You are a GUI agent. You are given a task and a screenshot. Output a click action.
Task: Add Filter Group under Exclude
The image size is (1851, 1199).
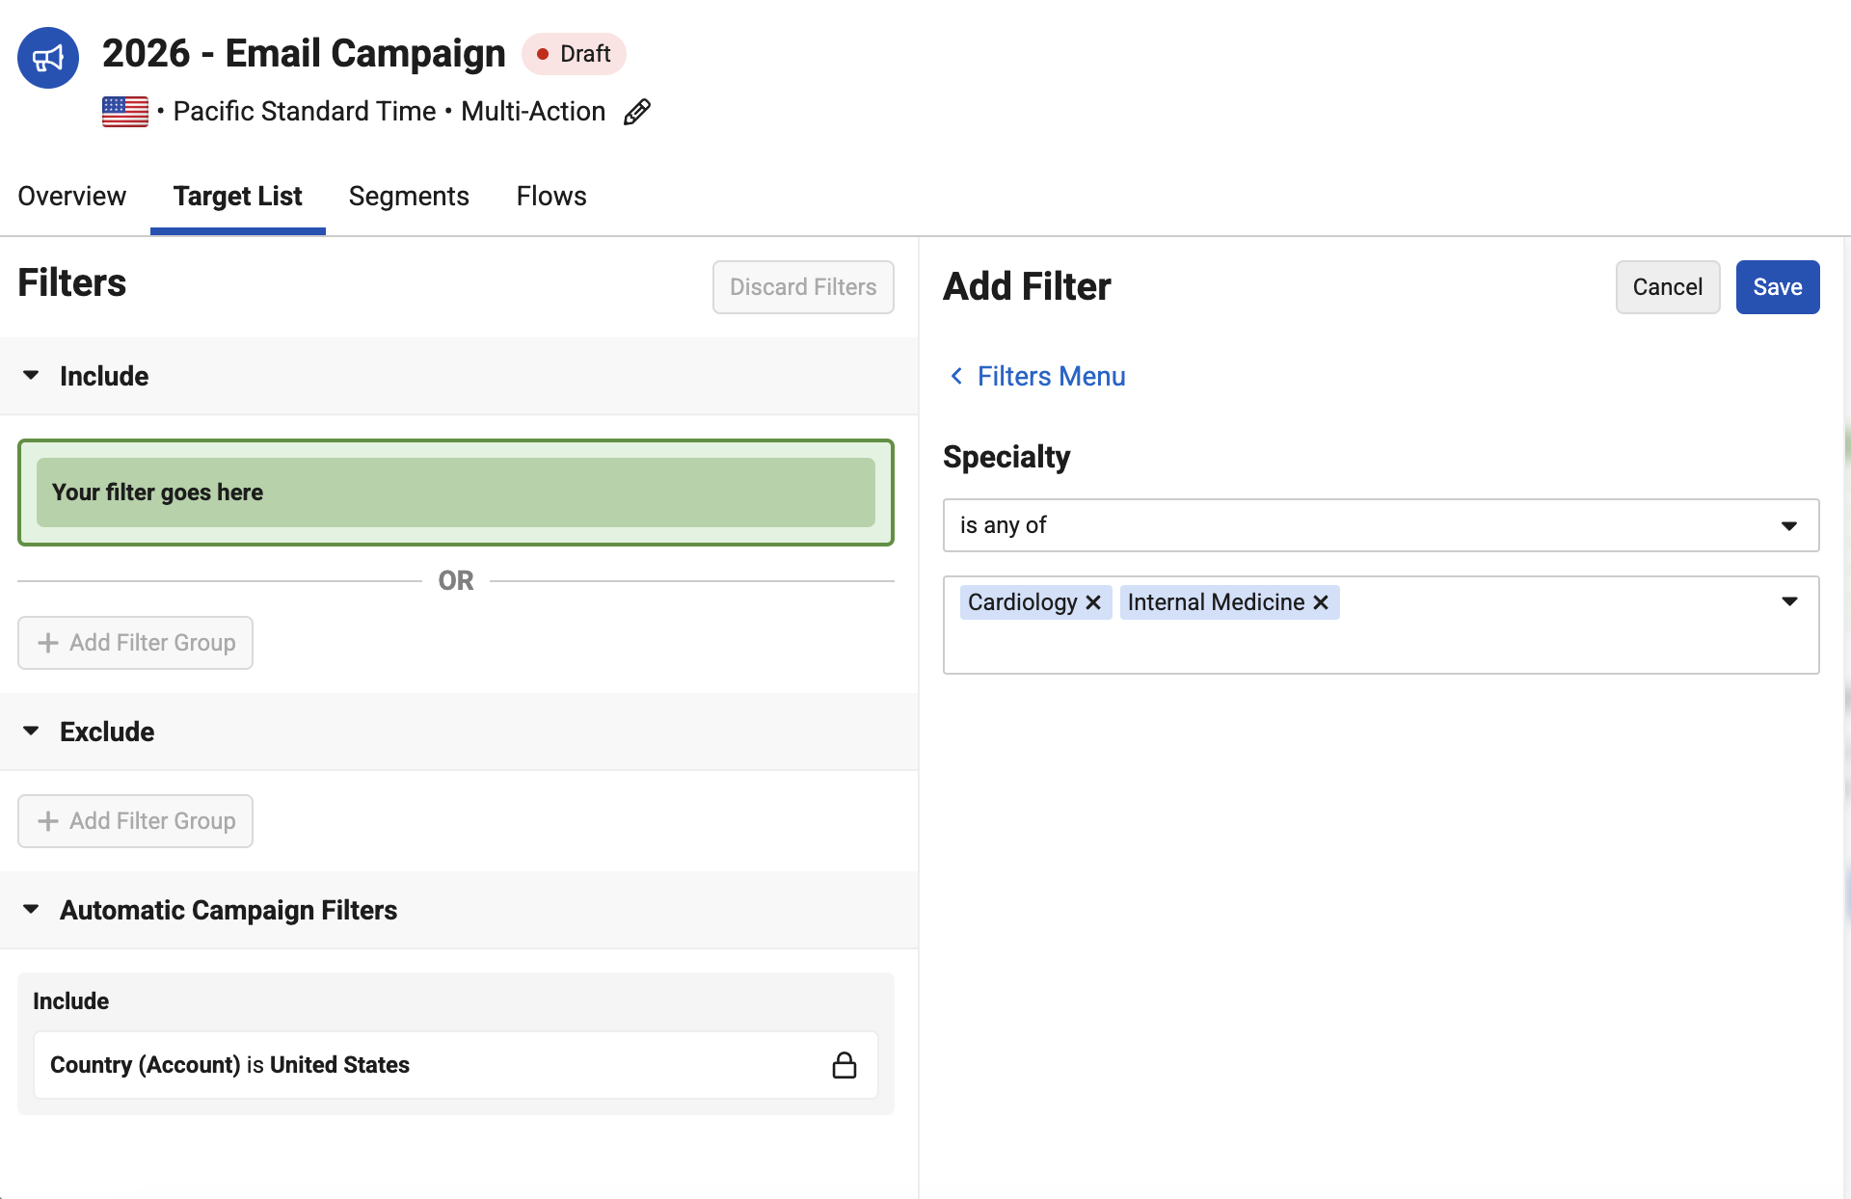pos(135,821)
